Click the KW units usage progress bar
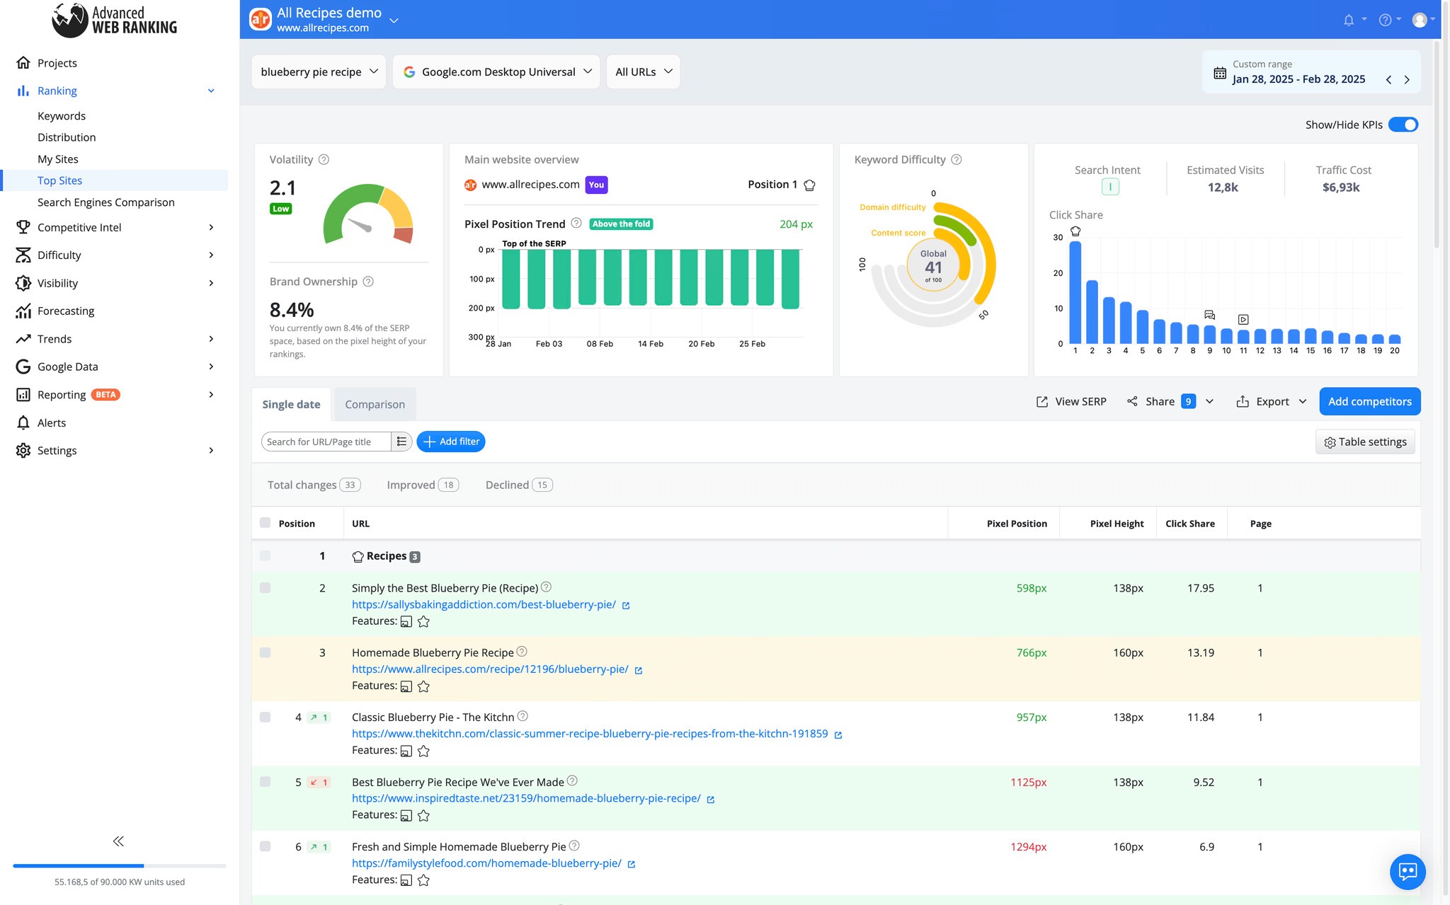This screenshot has height=905, width=1450. (x=119, y=864)
